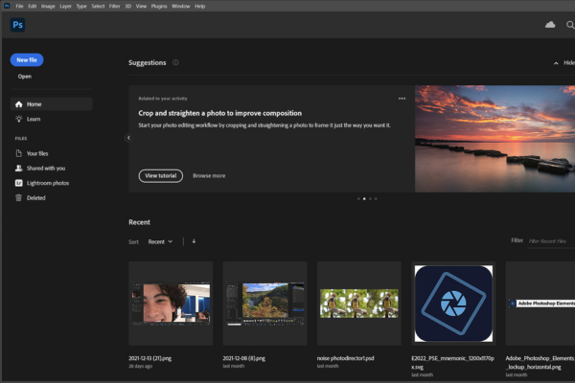Click the 'Crop and straighten a photo' heading

point(220,113)
